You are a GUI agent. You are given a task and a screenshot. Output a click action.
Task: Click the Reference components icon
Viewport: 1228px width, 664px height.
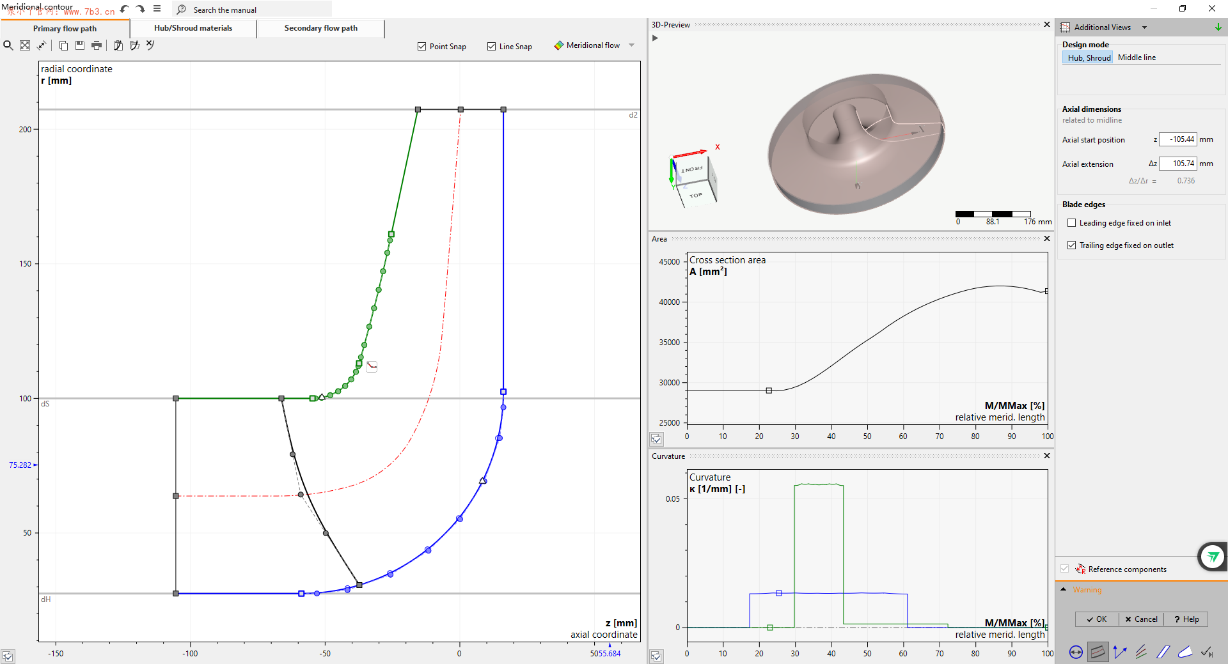coord(1081,569)
